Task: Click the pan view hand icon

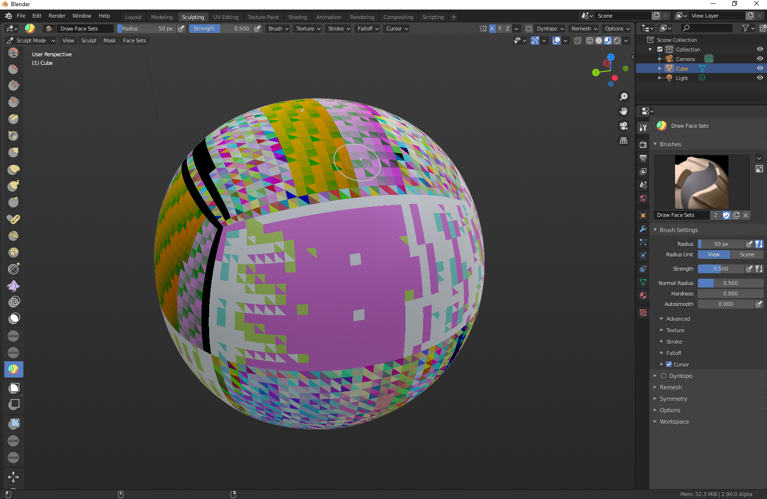Action: tap(624, 111)
